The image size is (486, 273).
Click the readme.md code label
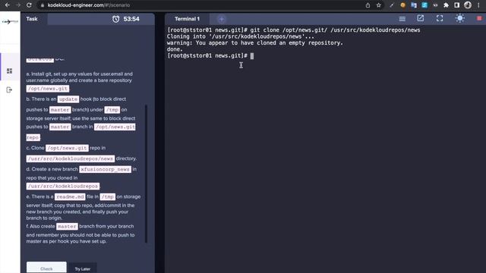(x=70, y=197)
